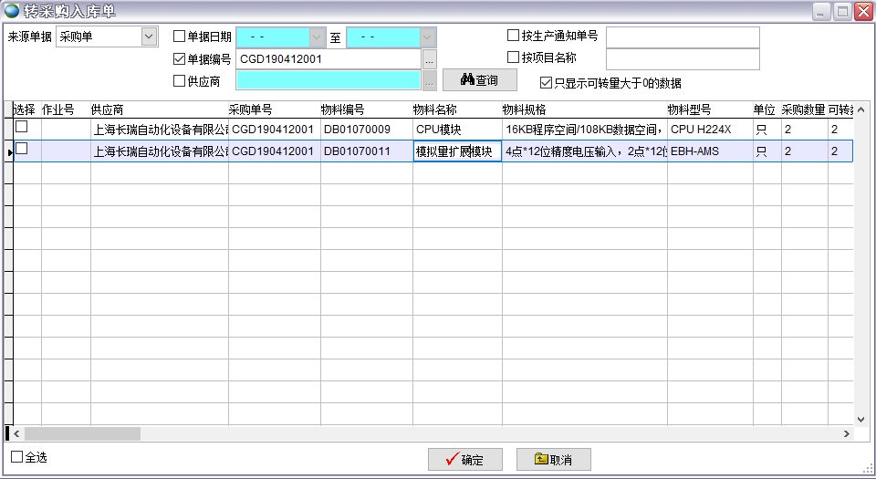Screen dimensions: 876x479
Task: Open the end date dropdown picker
Action: (x=427, y=36)
